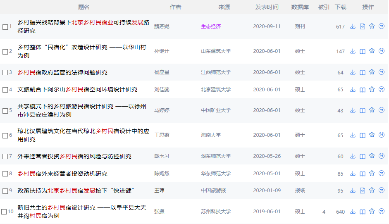
Task: Star the 华山村 民宿化 thesis
Action: click(372, 51)
